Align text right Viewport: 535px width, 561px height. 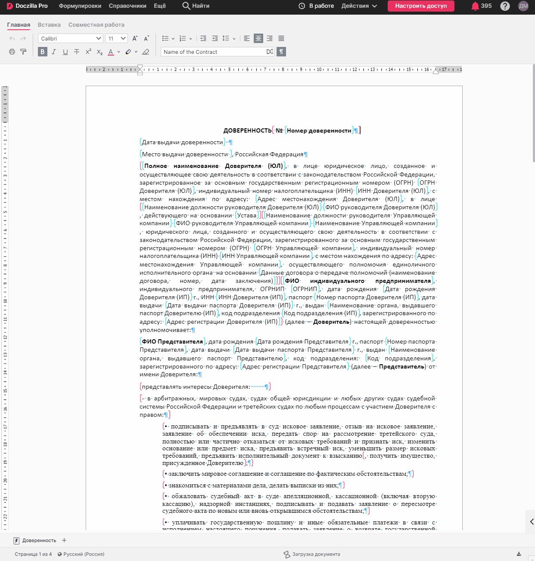(x=270, y=38)
